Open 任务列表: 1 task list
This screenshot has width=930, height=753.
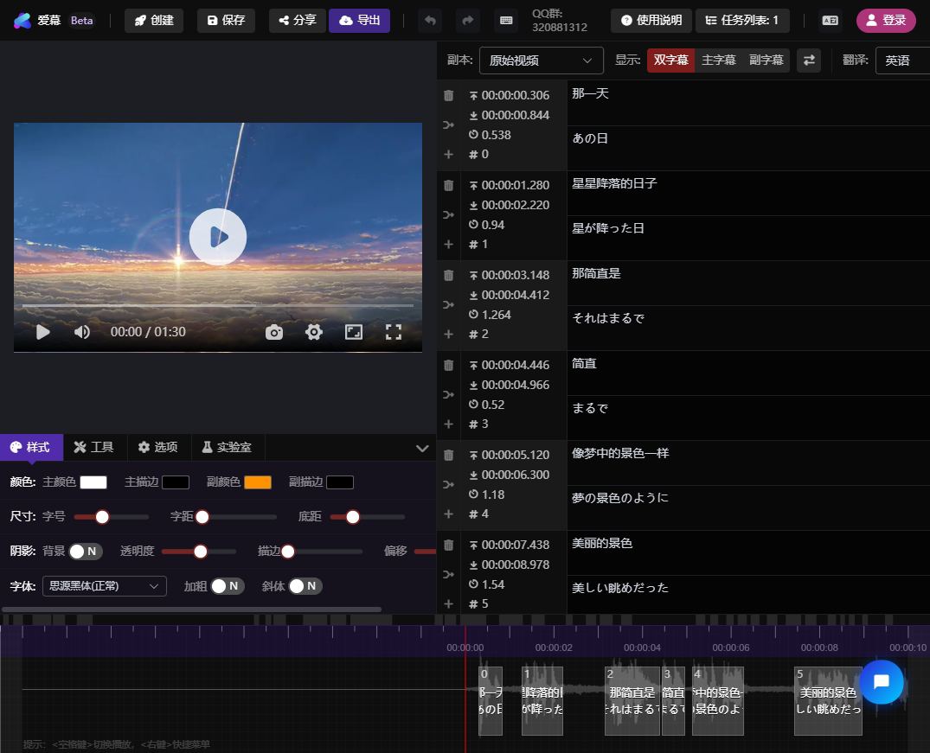pos(742,21)
